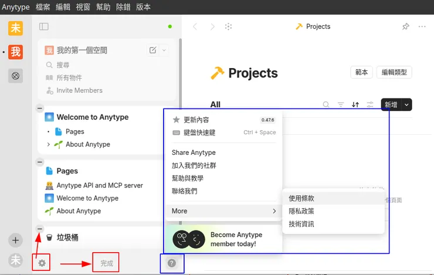This screenshot has width=434, height=275.
Task: Click the plus create space button
Action: [x=15, y=240]
